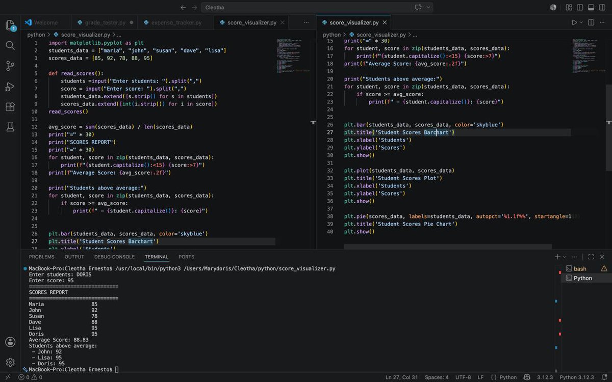
Task: Open the Manage gear menu
Action: click(x=10, y=362)
